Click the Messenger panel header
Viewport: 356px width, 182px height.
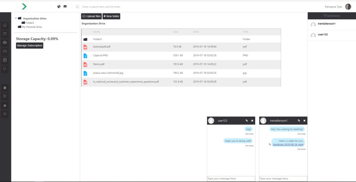tap(332, 16)
